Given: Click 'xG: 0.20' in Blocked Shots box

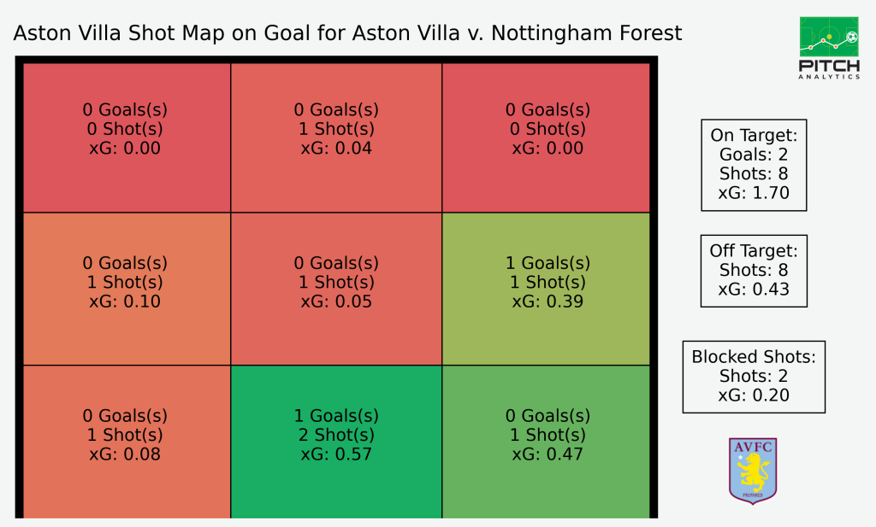Looking at the screenshot, I should click(x=754, y=395).
